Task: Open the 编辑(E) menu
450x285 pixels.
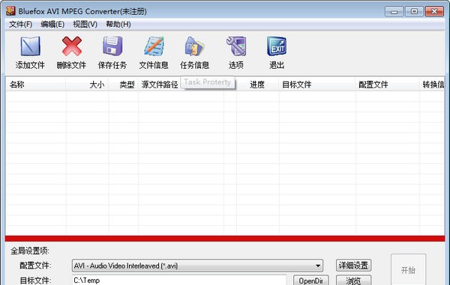Action: 52,25
